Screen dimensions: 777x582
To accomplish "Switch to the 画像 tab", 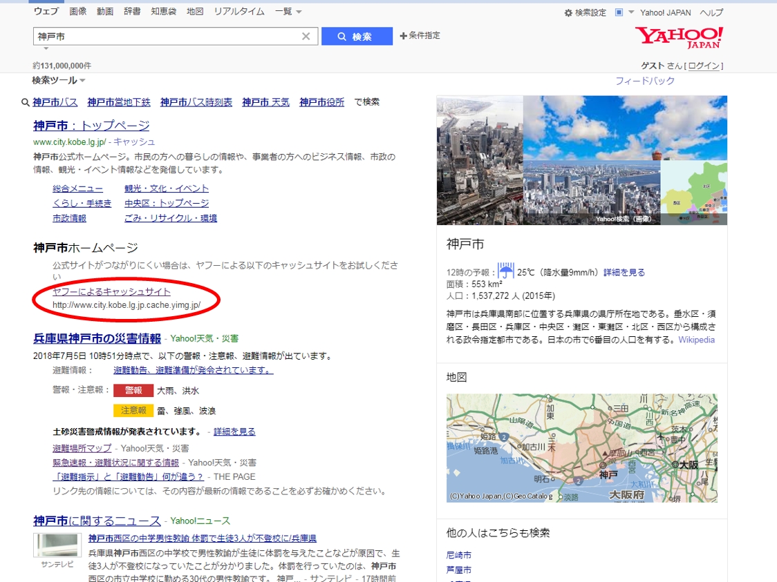I will [78, 11].
